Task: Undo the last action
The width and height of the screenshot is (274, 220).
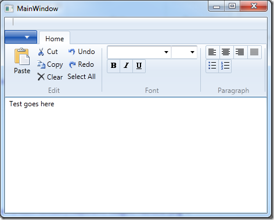Action: click(x=81, y=52)
